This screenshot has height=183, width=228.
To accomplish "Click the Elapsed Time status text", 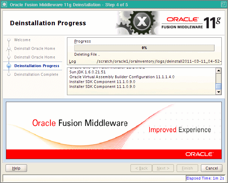I will point(205,178).
